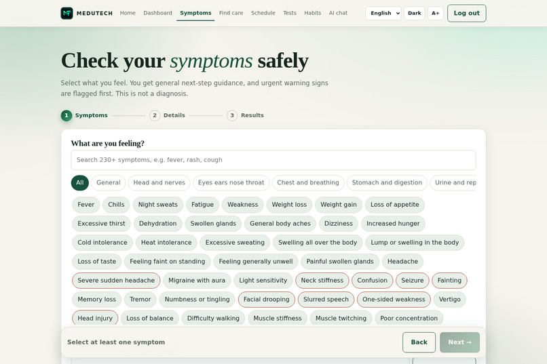Click the Next button
547x364 pixels.
click(459, 342)
